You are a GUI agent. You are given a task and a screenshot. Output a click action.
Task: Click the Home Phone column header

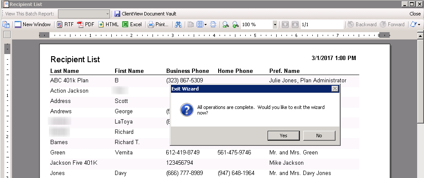pos(235,71)
